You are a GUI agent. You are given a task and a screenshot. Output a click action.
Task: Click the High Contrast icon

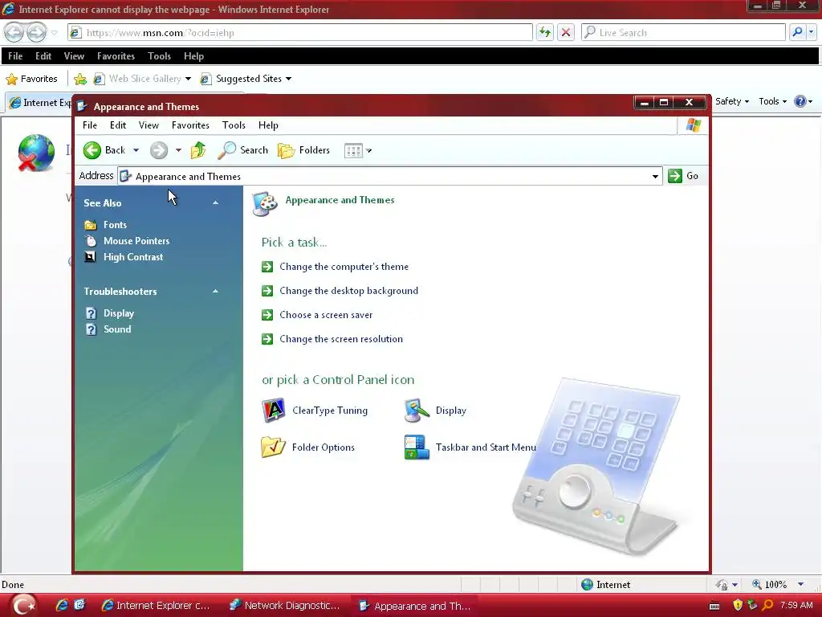tap(91, 257)
